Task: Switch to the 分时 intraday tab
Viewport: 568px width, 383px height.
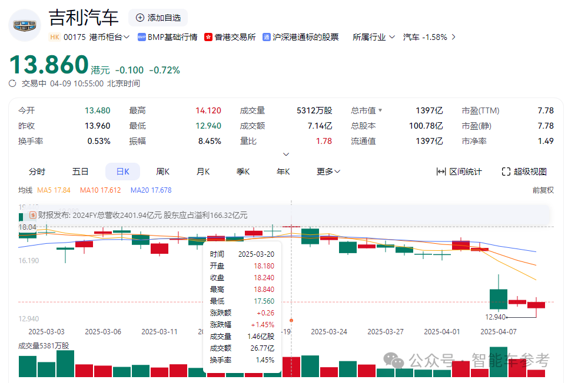Action: 37,171
